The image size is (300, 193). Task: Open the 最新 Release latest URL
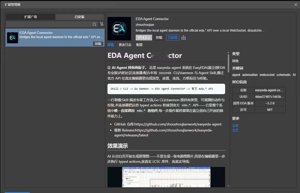(x=163, y=132)
